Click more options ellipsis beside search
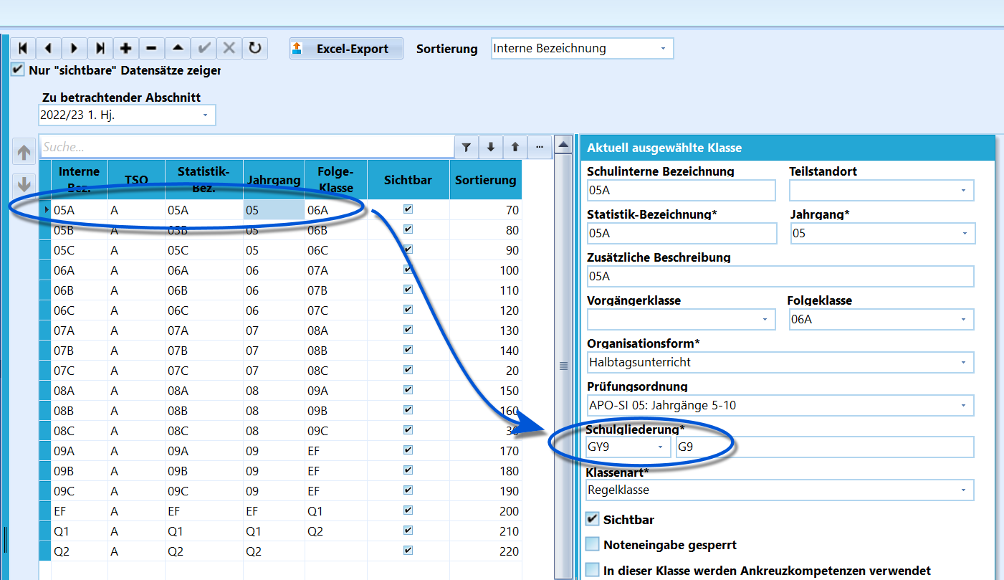Screen dimensions: 1004x580 [x=539, y=147]
